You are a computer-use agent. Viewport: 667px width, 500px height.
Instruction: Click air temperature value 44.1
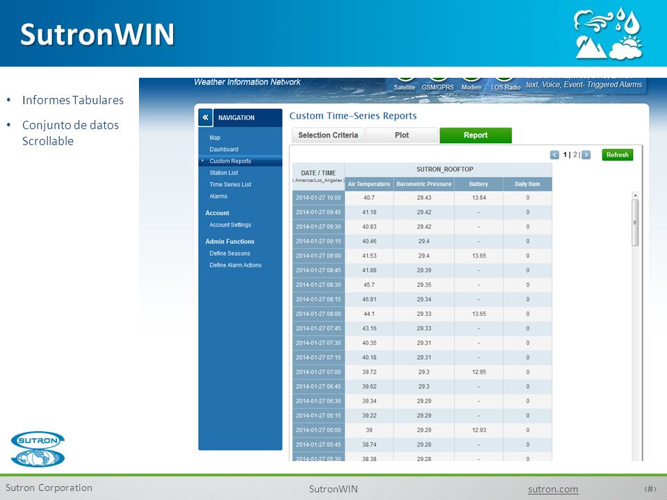coord(369,314)
